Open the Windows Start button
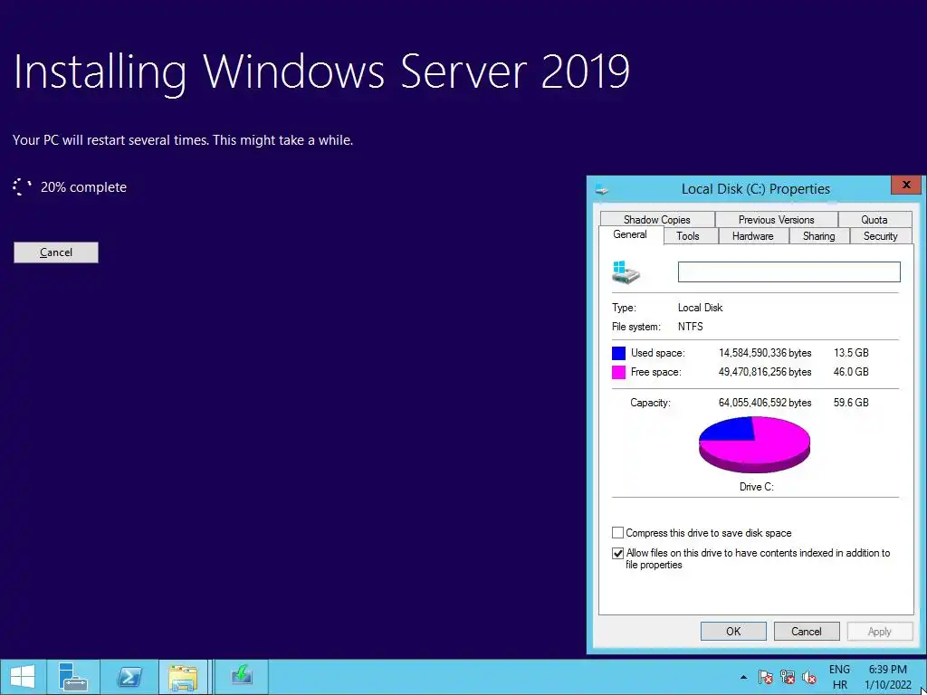927x695 pixels. point(23,677)
